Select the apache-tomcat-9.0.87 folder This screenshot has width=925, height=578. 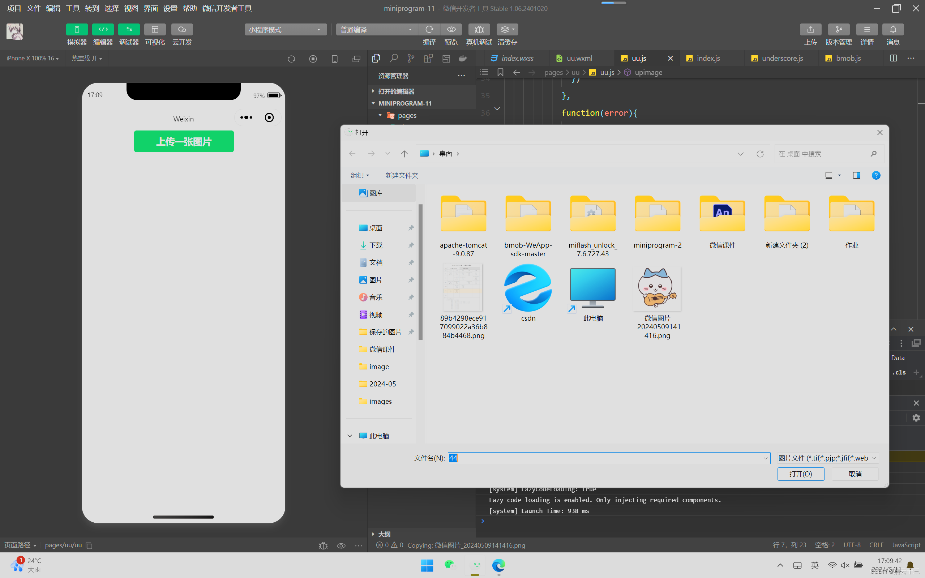(x=463, y=226)
